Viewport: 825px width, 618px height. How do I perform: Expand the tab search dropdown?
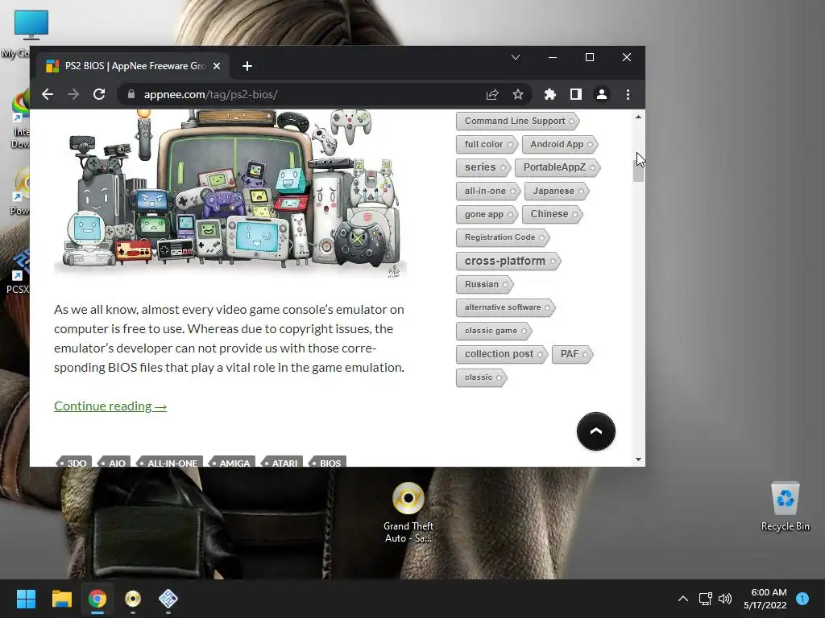(x=516, y=57)
